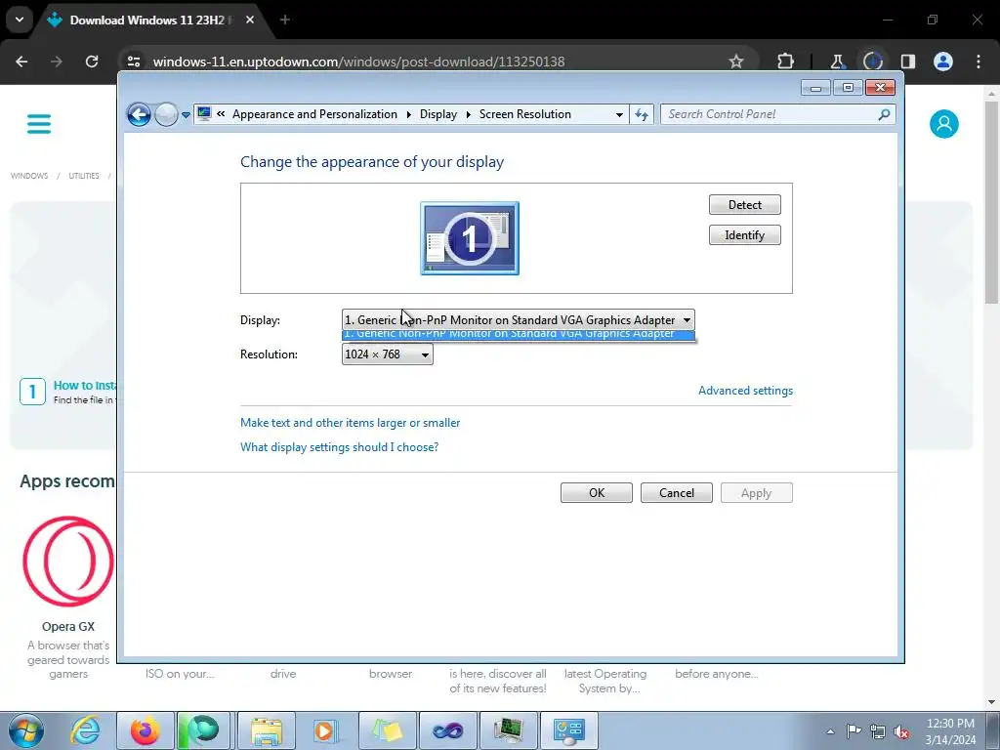
Task: Click the taskbar clock showing 12:30 PM
Action: 950,731
